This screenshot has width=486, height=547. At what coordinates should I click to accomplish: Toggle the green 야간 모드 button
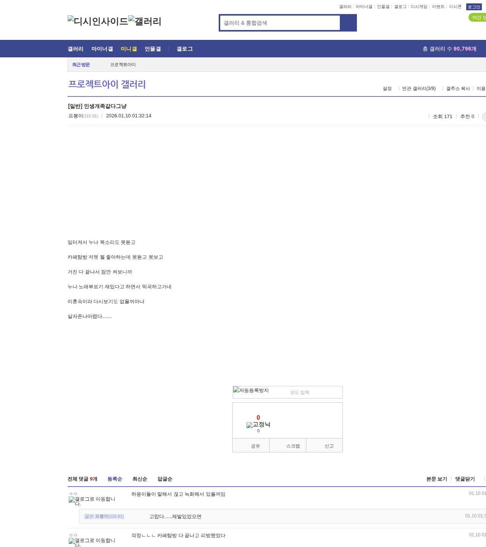478,17
